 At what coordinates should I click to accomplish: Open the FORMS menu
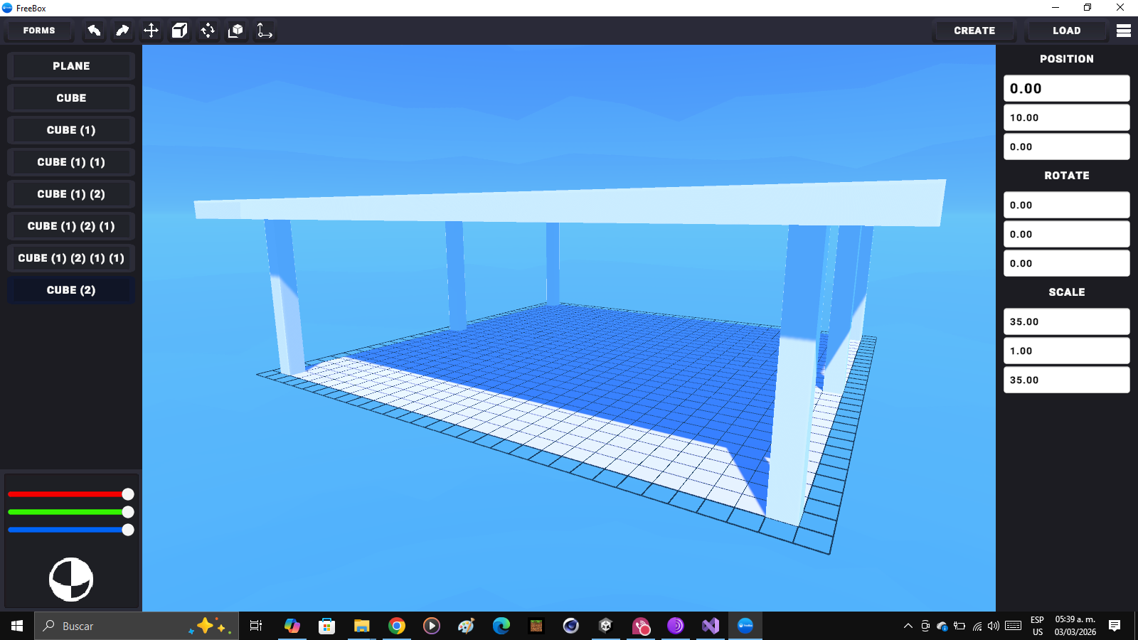point(39,31)
